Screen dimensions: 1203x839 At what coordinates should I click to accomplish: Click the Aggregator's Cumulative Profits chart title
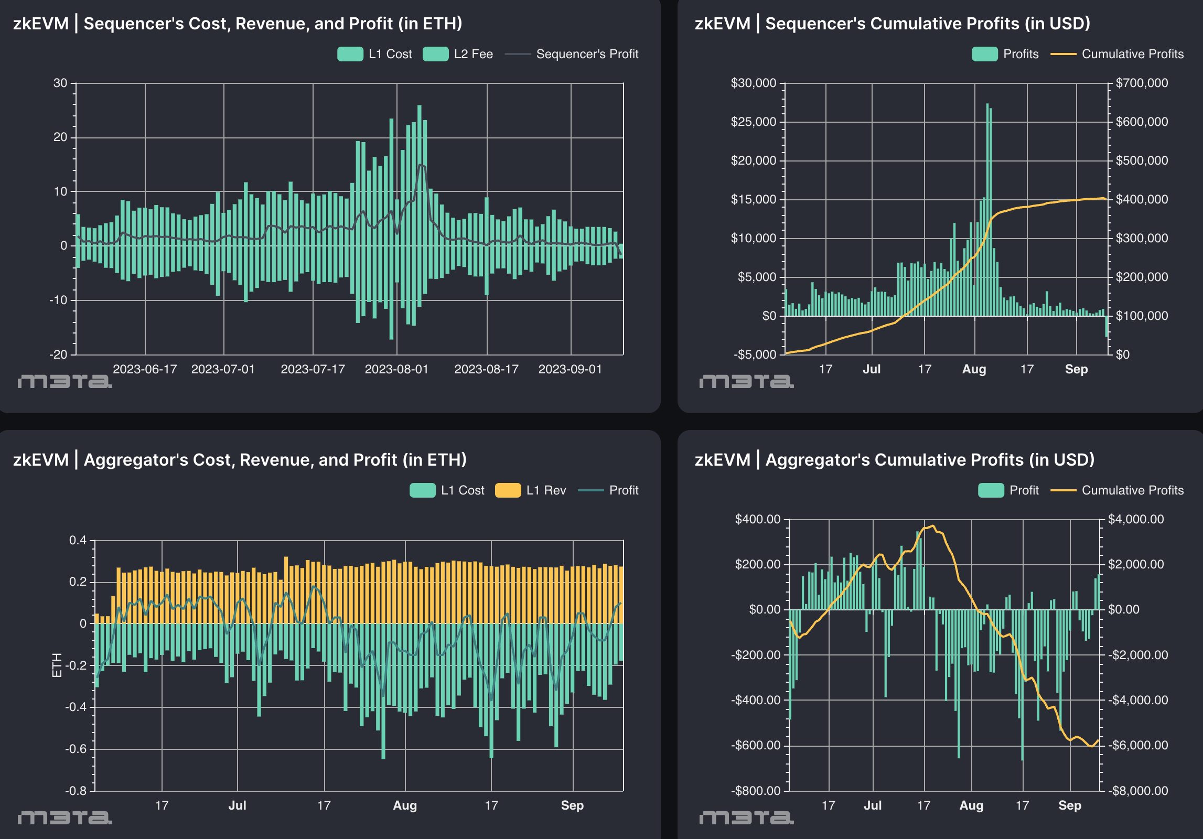point(894,460)
